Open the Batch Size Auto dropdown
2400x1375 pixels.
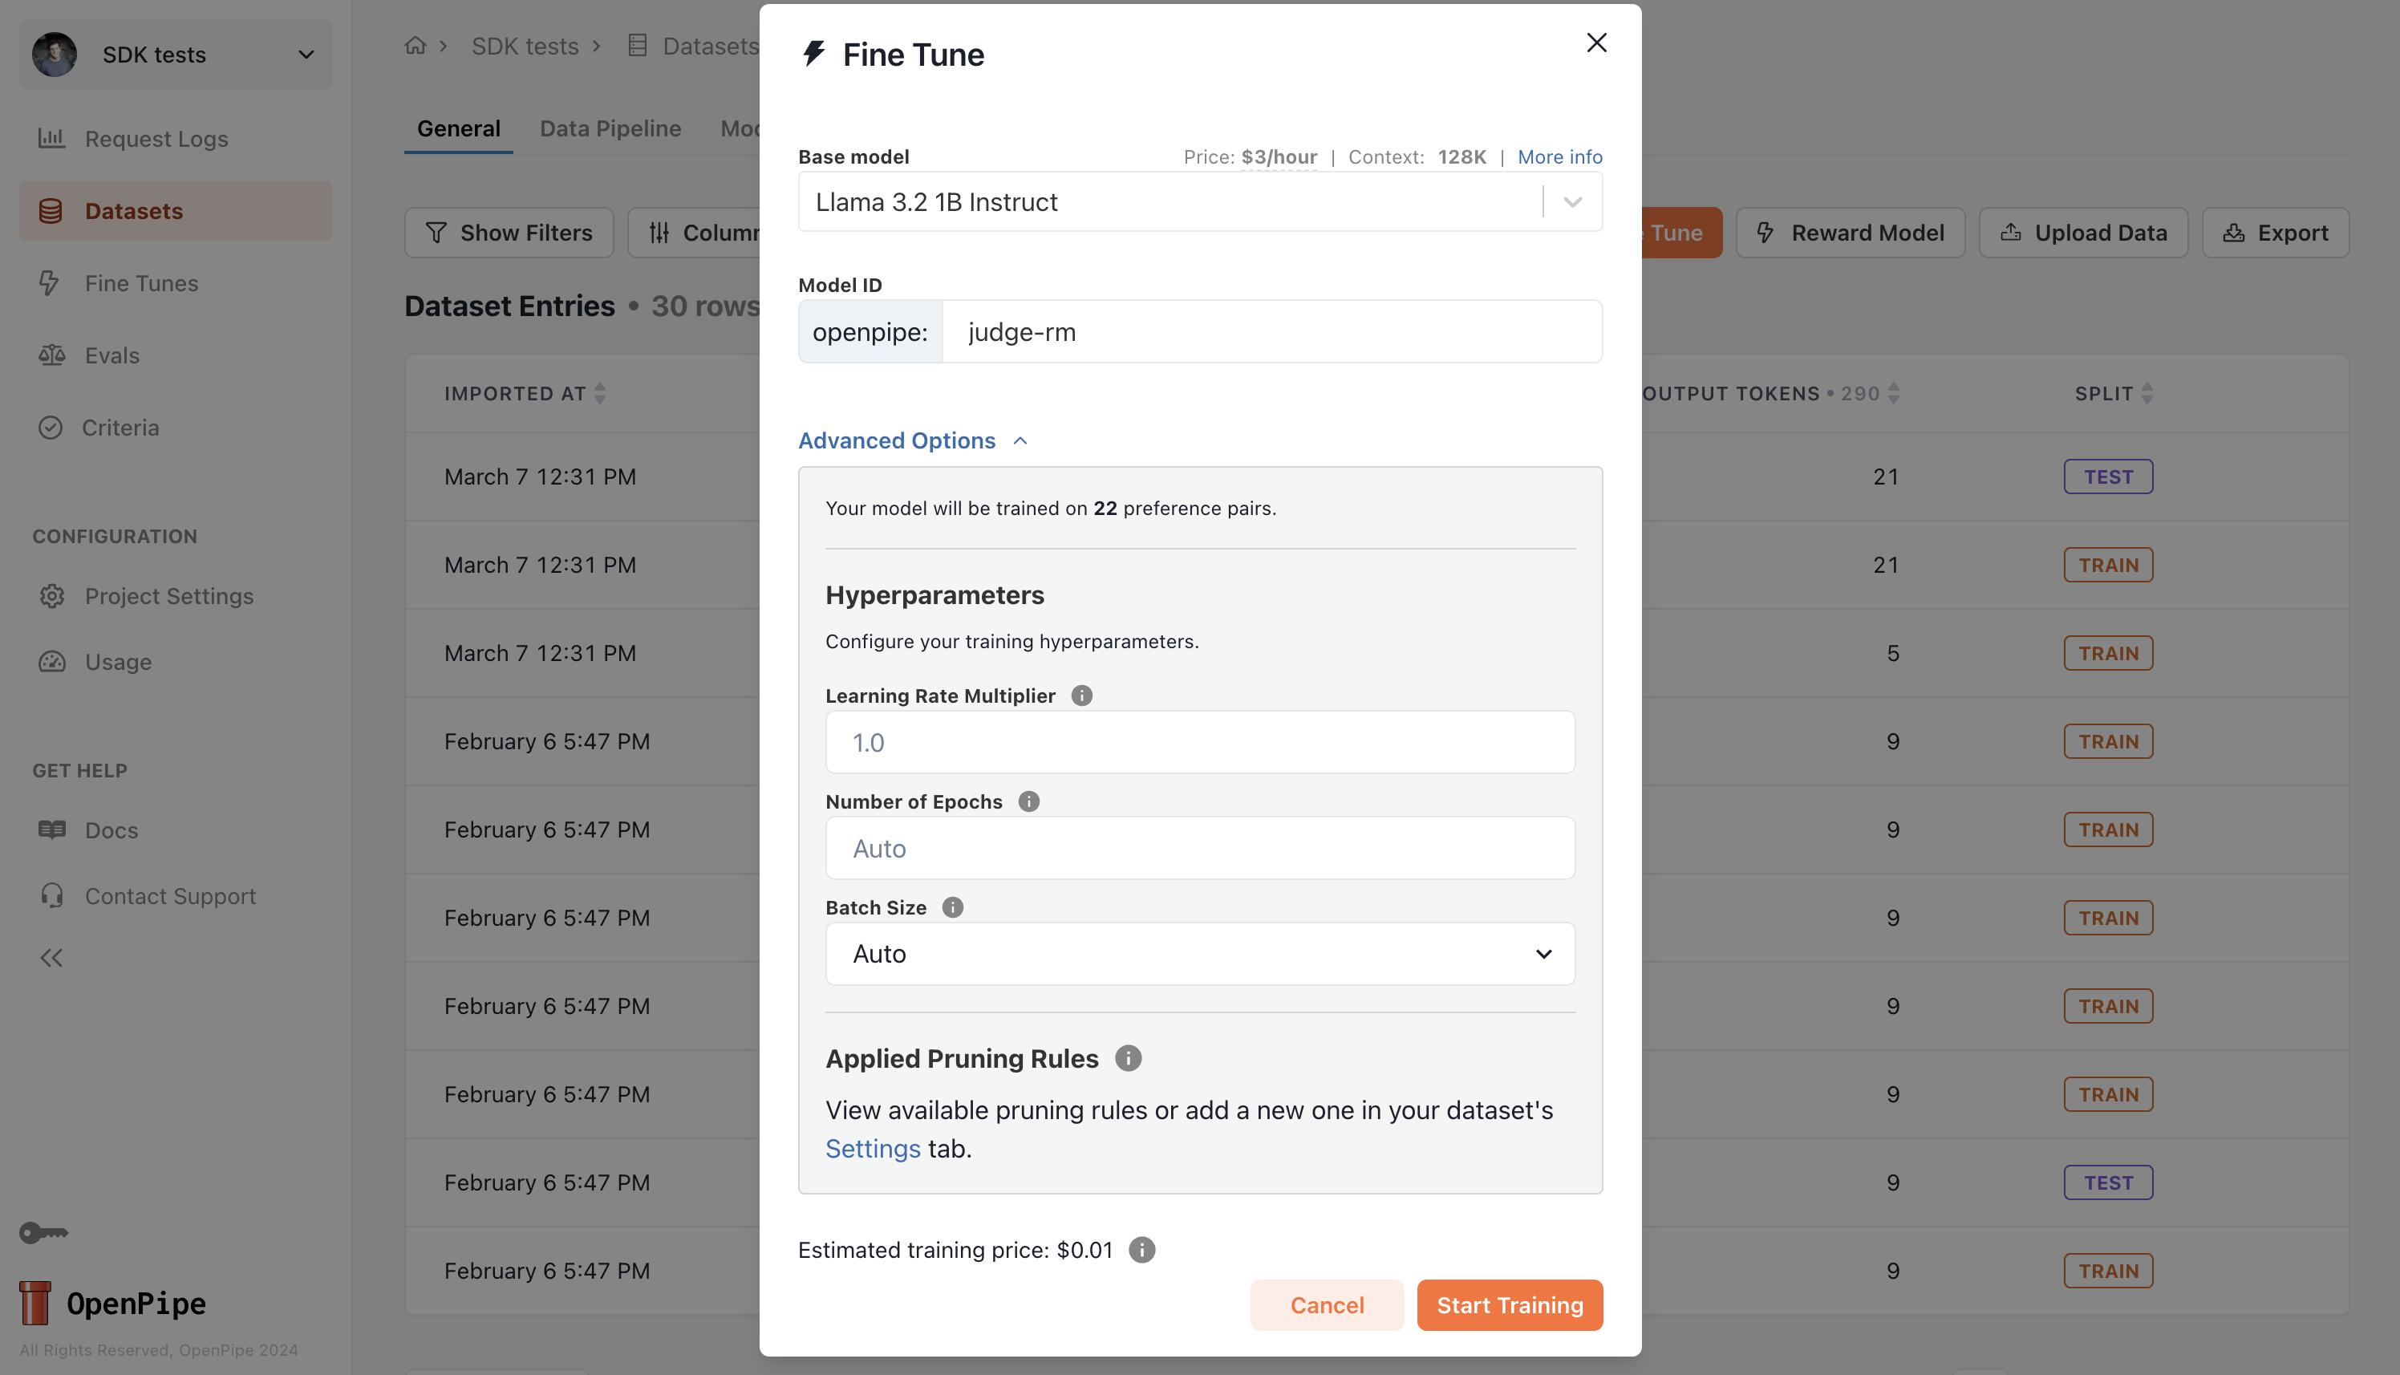pyautogui.click(x=1199, y=954)
